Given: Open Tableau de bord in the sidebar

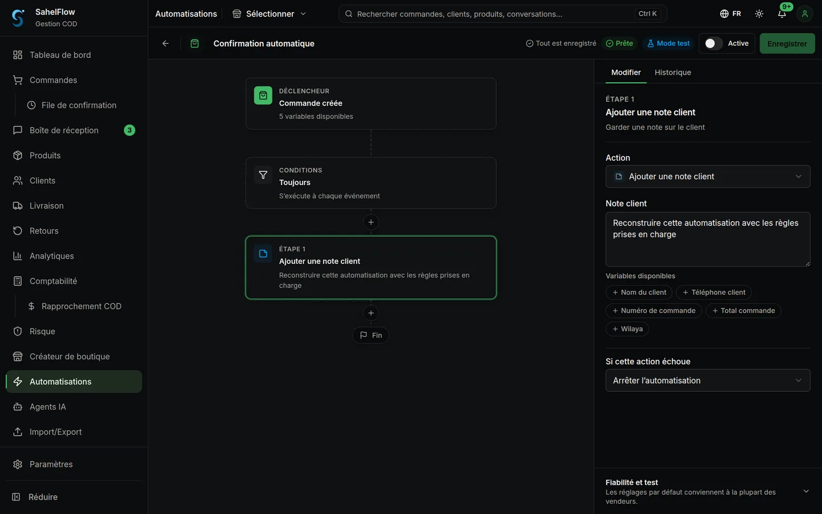Looking at the screenshot, I should tap(74, 55).
